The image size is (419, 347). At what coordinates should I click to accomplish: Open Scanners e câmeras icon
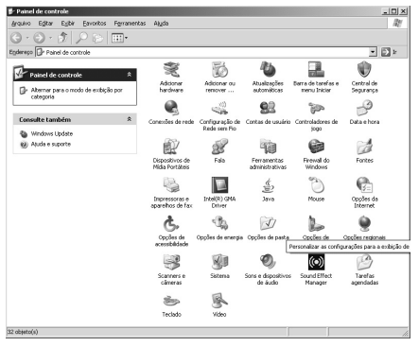(171, 262)
